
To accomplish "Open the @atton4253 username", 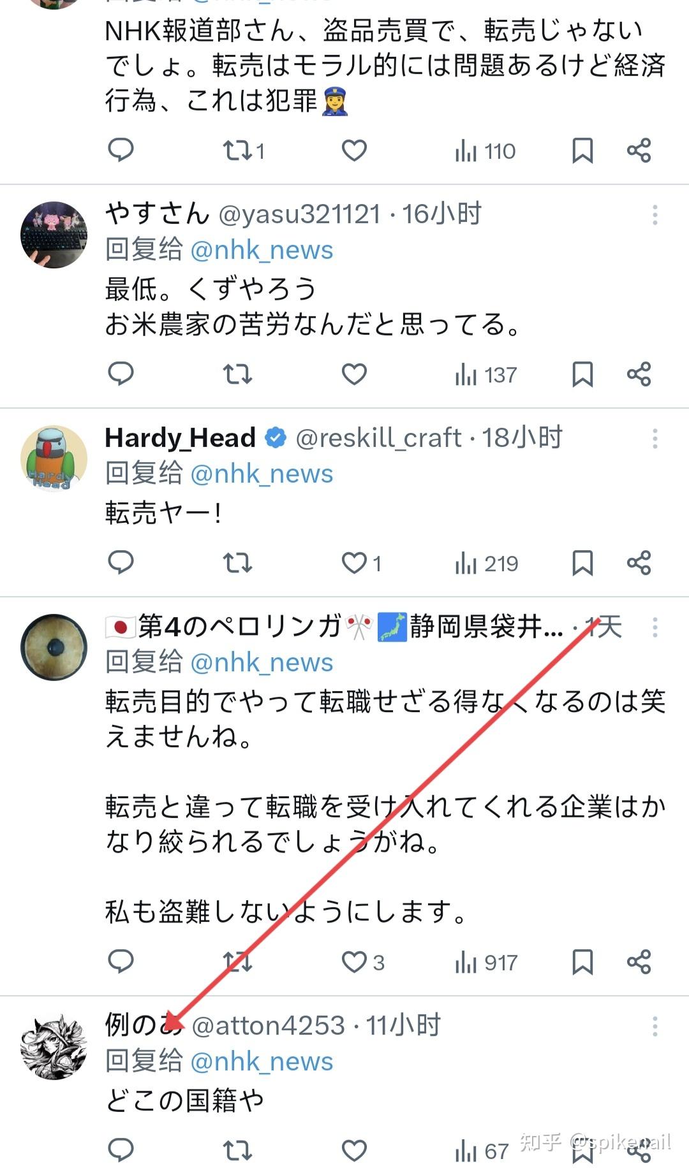I will [268, 1026].
